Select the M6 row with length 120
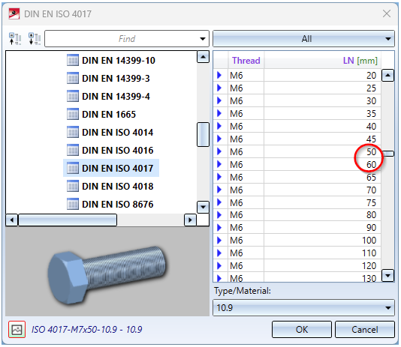401x347 pixels. [x=297, y=266]
